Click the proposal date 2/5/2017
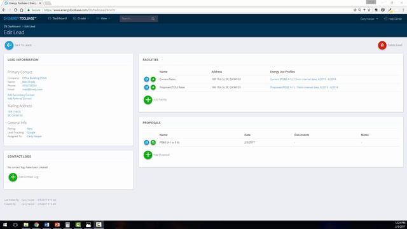 pos(249,142)
